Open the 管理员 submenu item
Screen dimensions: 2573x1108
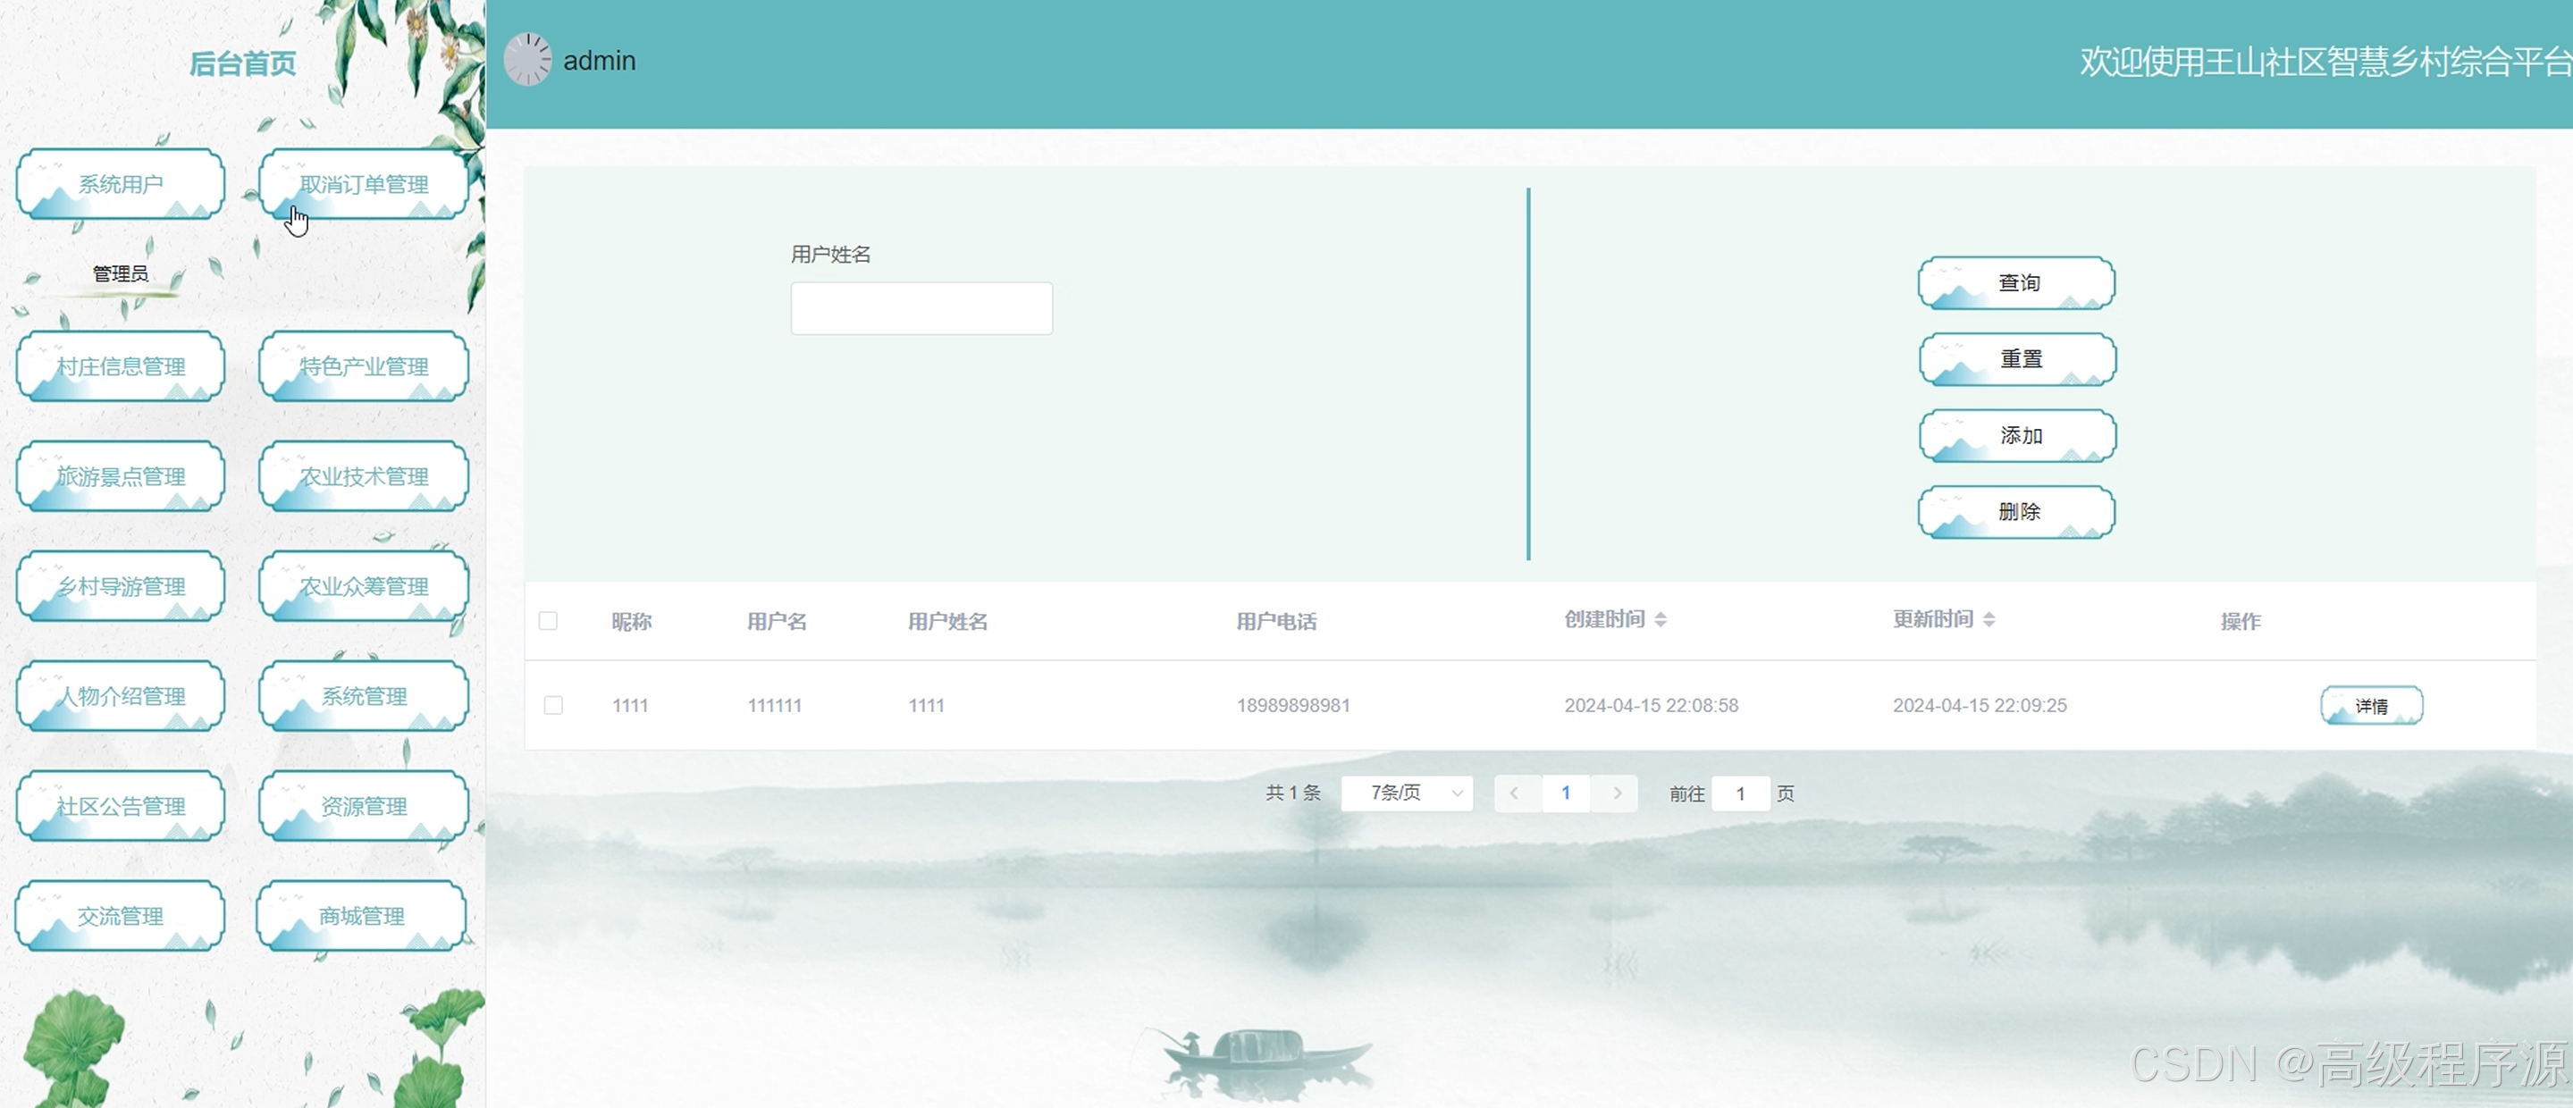pyautogui.click(x=120, y=273)
